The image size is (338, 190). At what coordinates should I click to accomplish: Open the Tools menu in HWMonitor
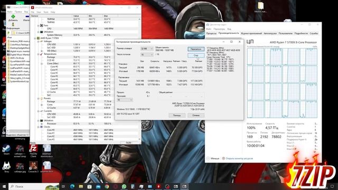(46, 12)
